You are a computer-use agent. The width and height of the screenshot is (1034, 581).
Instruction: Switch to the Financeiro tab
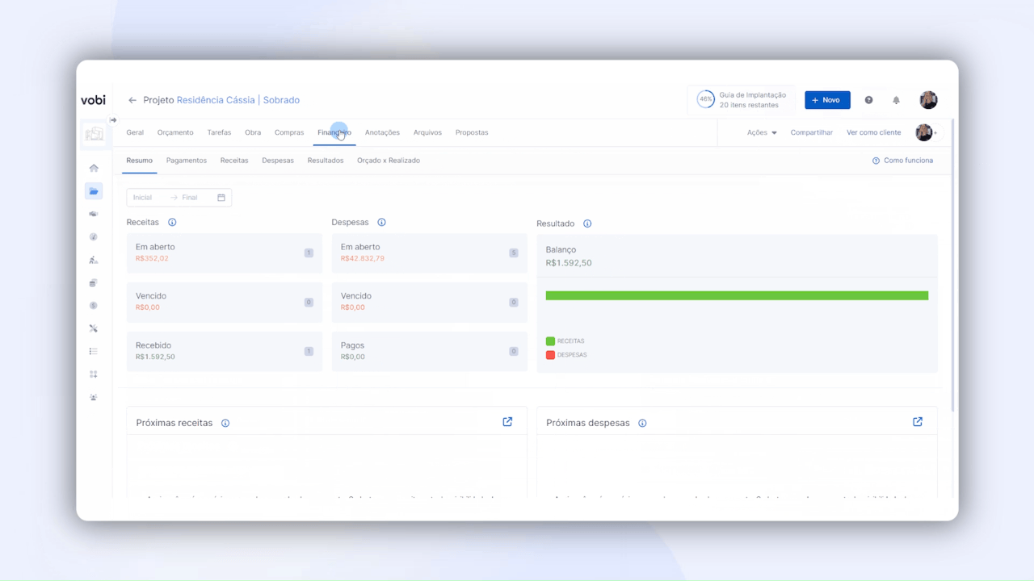pyautogui.click(x=334, y=132)
